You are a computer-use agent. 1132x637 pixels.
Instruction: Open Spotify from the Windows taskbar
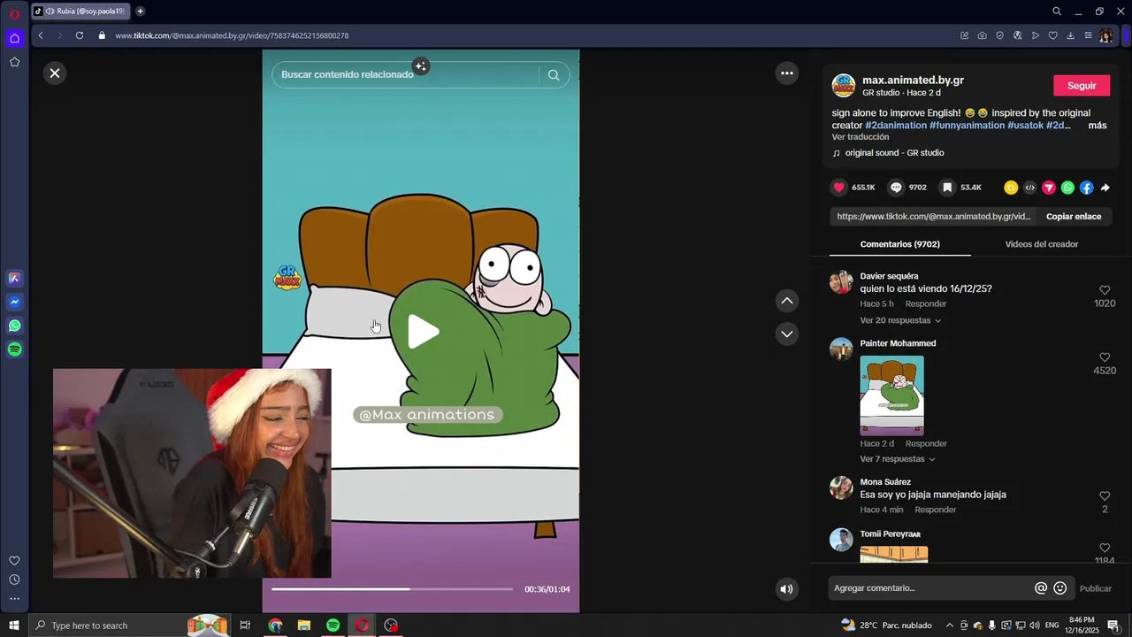333,625
